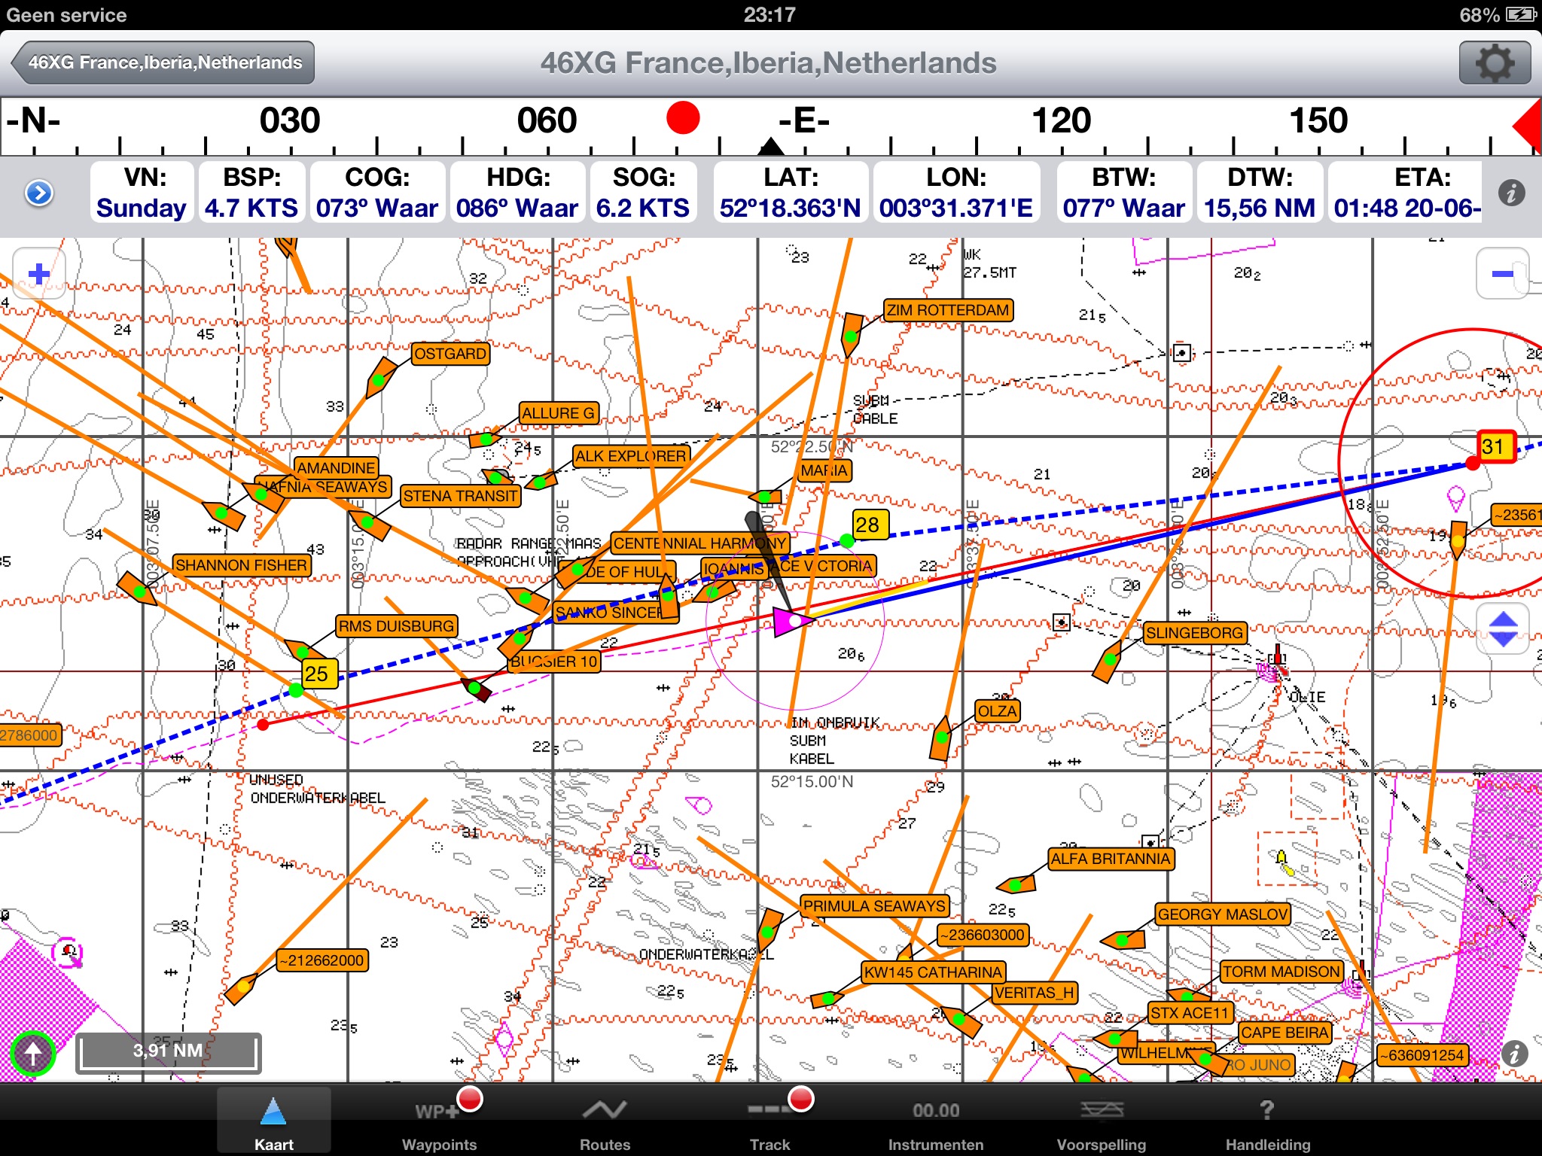Tap the CAPE BEIRA label
Image resolution: width=1542 pixels, height=1156 pixels.
tap(1284, 1033)
